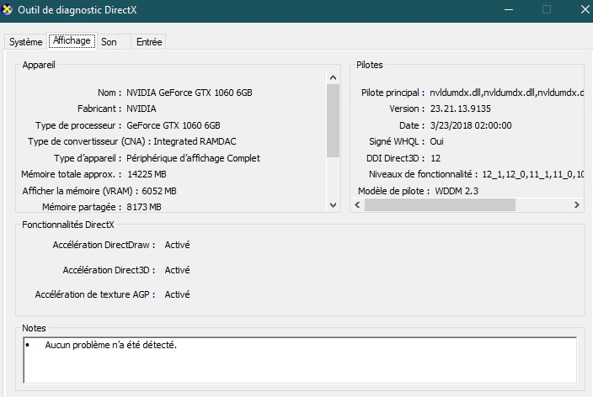Click the Pilotes scroll left arrow
Screen dimensions: 593x397
[x=357, y=204]
